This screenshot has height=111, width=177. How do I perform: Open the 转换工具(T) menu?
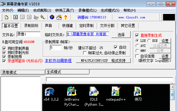pyautogui.click(x=65, y=10)
